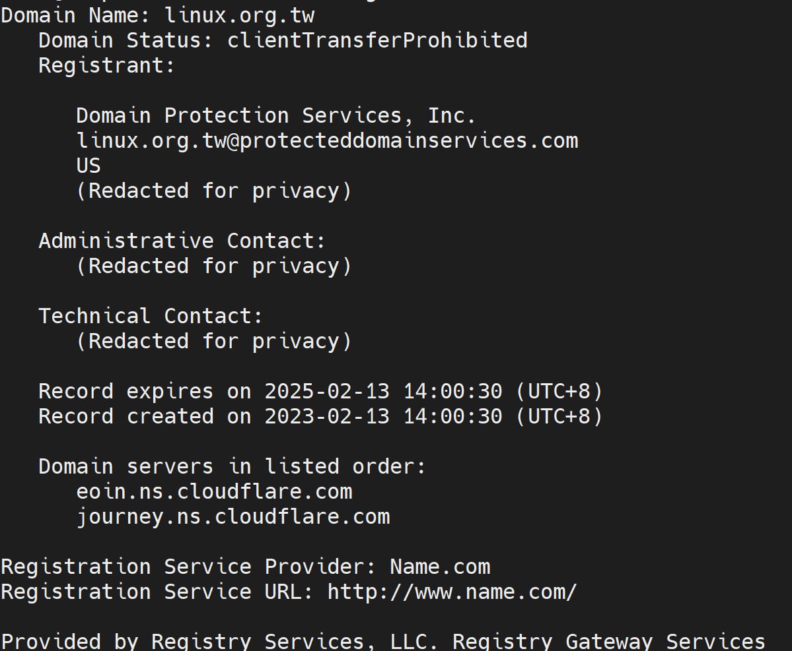Click the Domain servers in listed order heading

coord(232,466)
